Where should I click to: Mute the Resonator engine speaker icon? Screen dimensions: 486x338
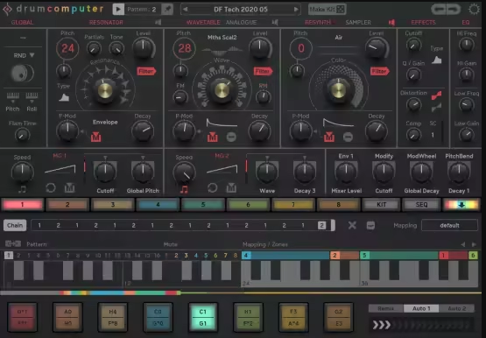click(x=158, y=22)
